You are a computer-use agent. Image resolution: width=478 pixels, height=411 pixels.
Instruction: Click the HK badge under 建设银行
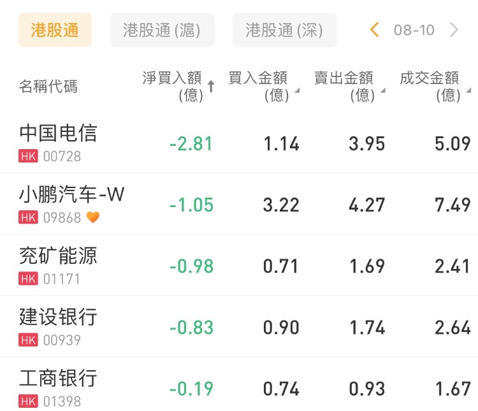pyautogui.click(x=29, y=340)
